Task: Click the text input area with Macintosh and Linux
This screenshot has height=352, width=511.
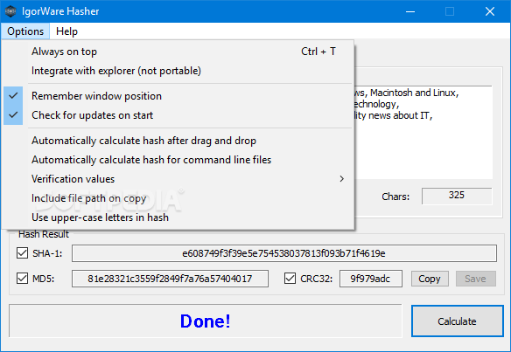Action: click(x=423, y=133)
